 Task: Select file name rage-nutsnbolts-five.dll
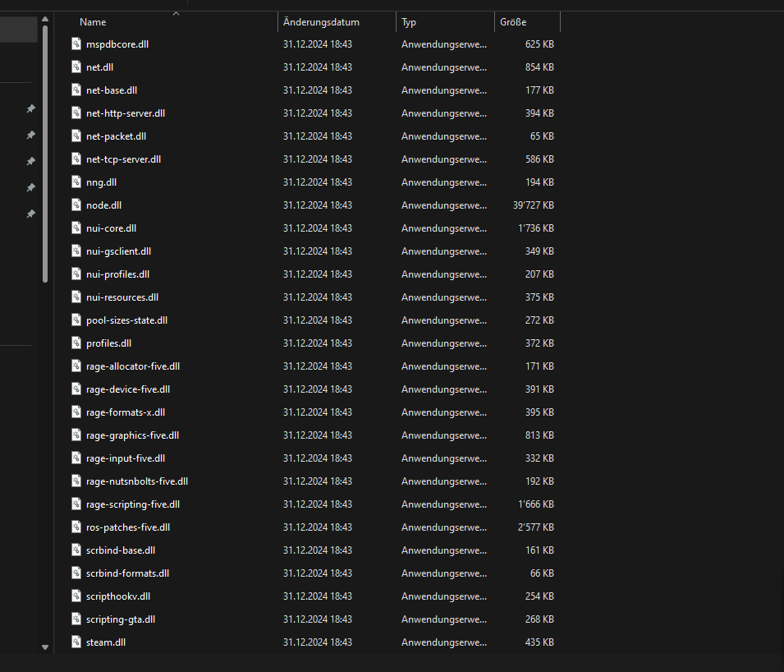pyautogui.click(x=137, y=481)
